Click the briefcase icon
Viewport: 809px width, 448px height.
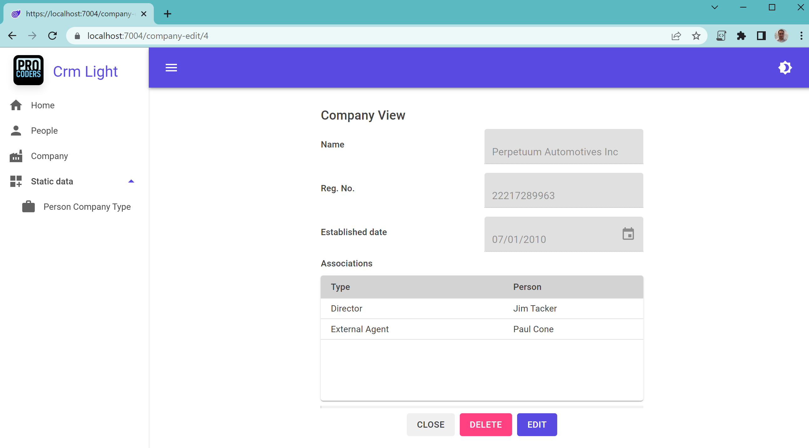click(x=28, y=207)
